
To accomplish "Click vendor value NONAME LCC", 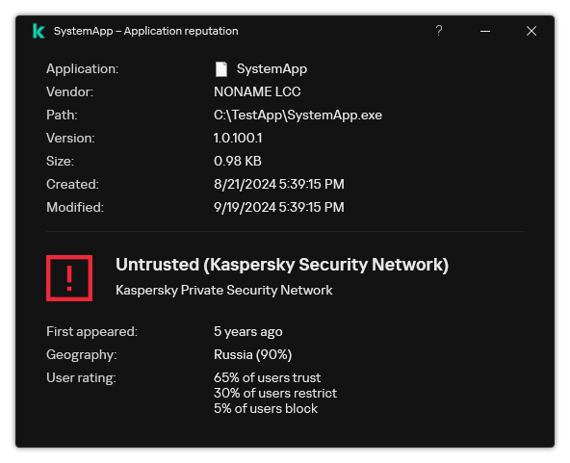I will point(257,92).
